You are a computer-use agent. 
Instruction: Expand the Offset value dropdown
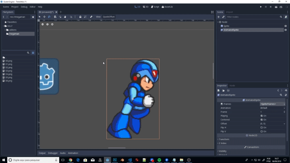(x=284, y=123)
